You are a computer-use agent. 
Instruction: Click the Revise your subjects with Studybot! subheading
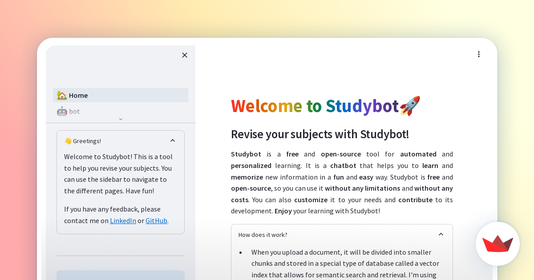[320, 134]
